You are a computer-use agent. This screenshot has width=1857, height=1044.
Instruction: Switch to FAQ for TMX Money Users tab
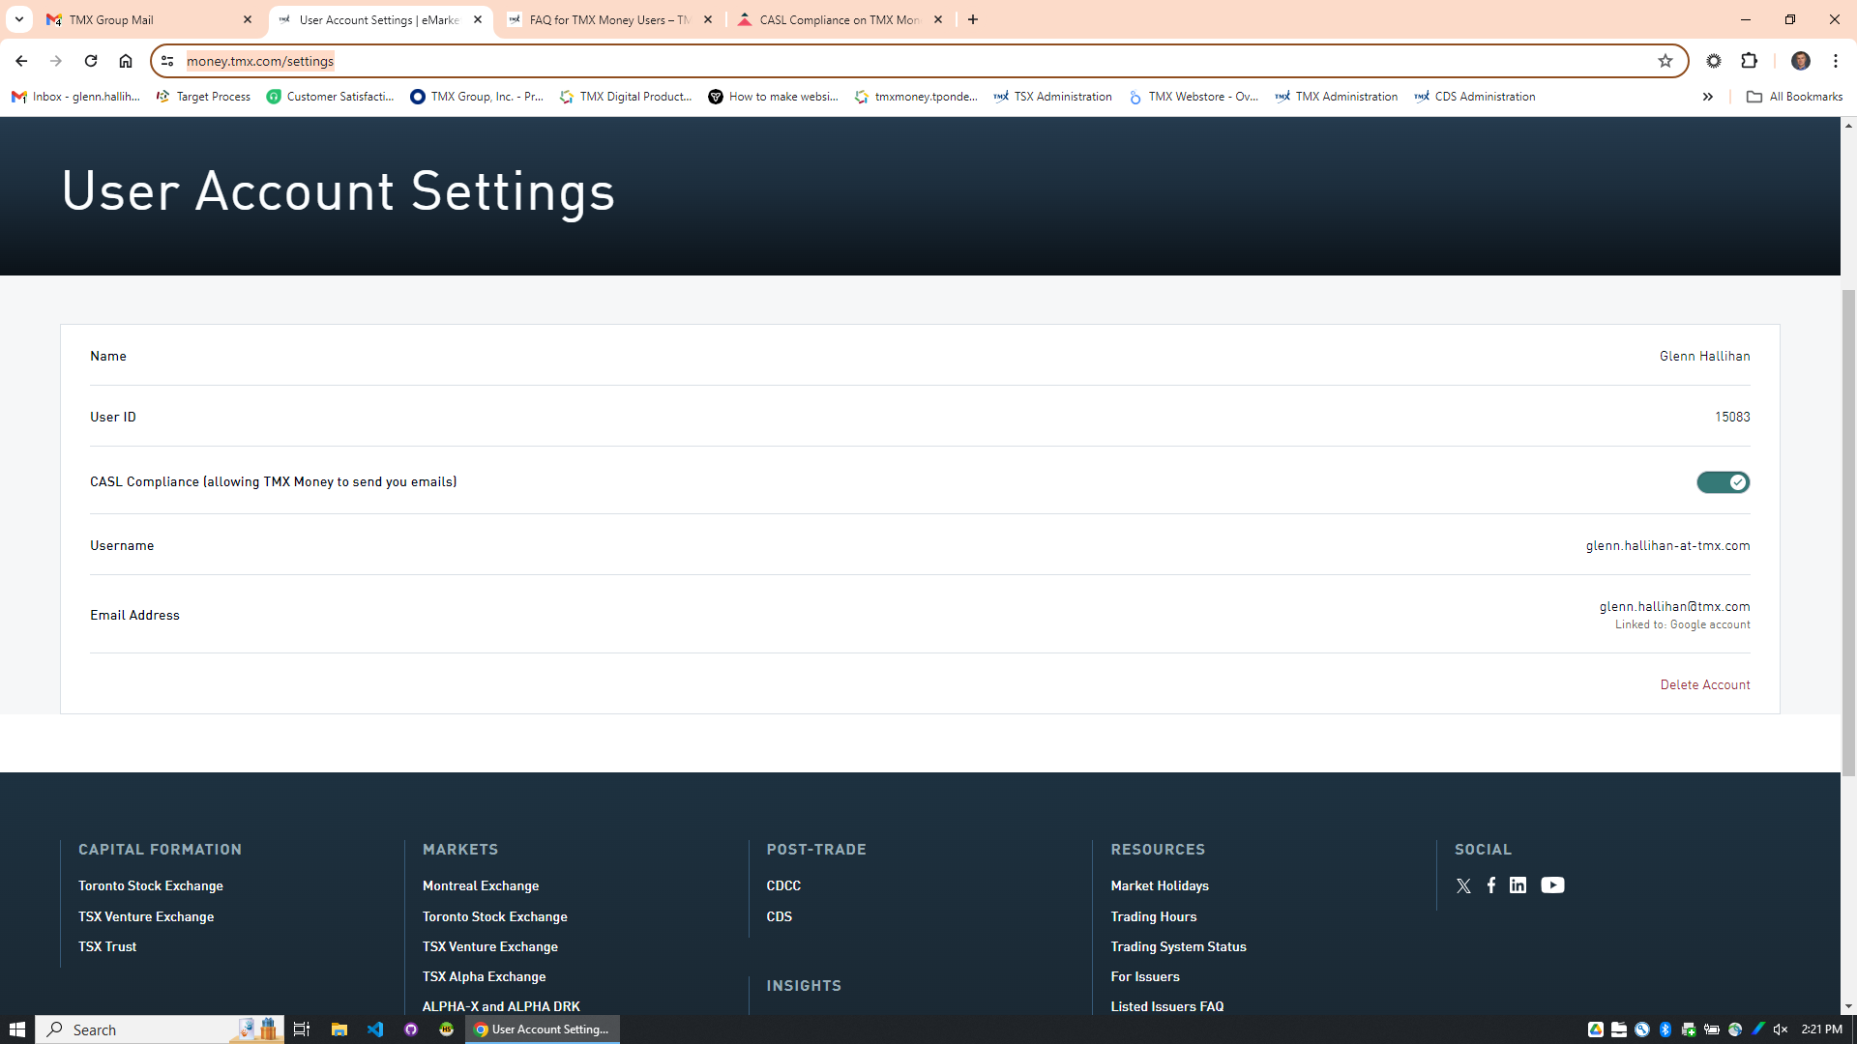click(607, 19)
